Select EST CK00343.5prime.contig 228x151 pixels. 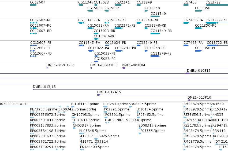coord(62,112)
